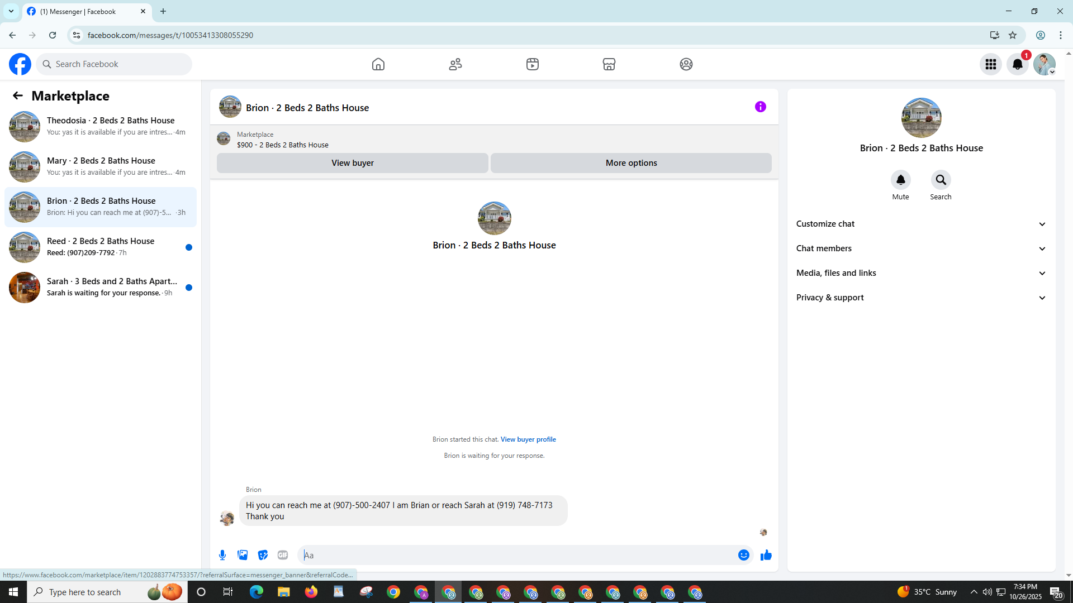Open the Facebook apps grid menu
The height and width of the screenshot is (603, 1073).
point(991,64)
